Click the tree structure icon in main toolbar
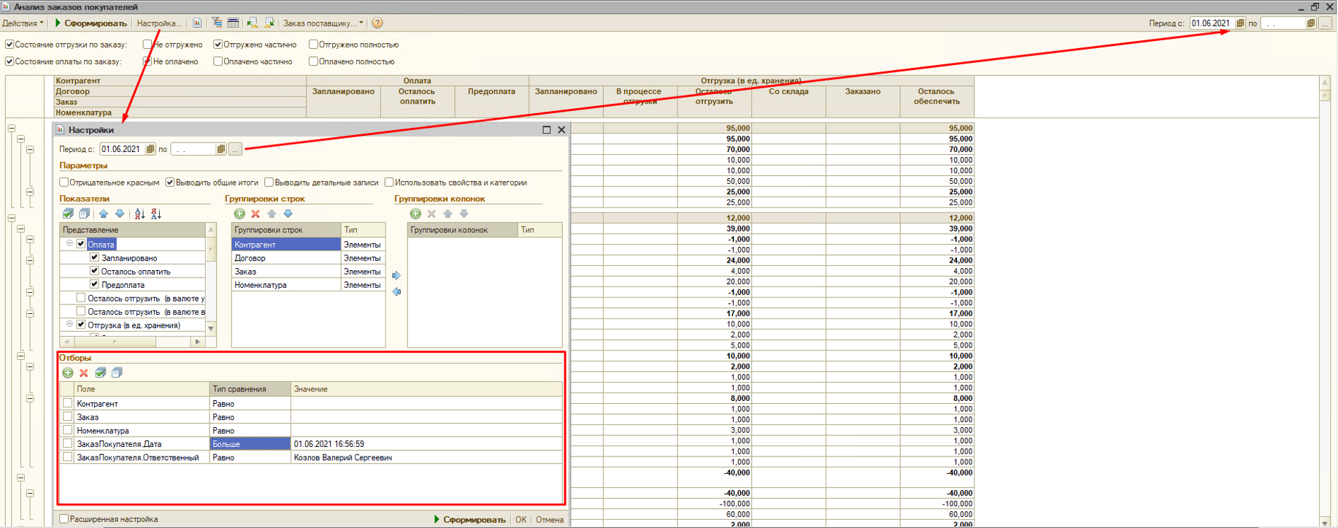 click(218, 23)
